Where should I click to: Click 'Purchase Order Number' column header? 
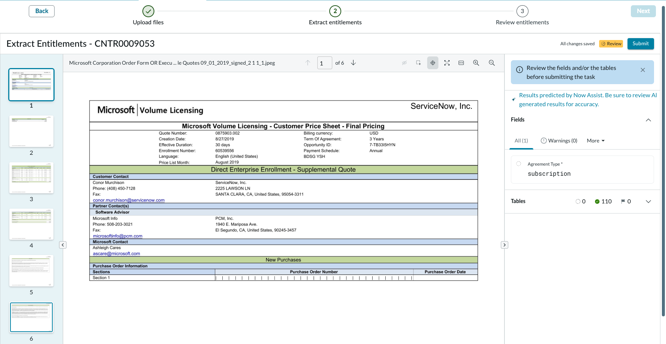(x=314, y=272)
